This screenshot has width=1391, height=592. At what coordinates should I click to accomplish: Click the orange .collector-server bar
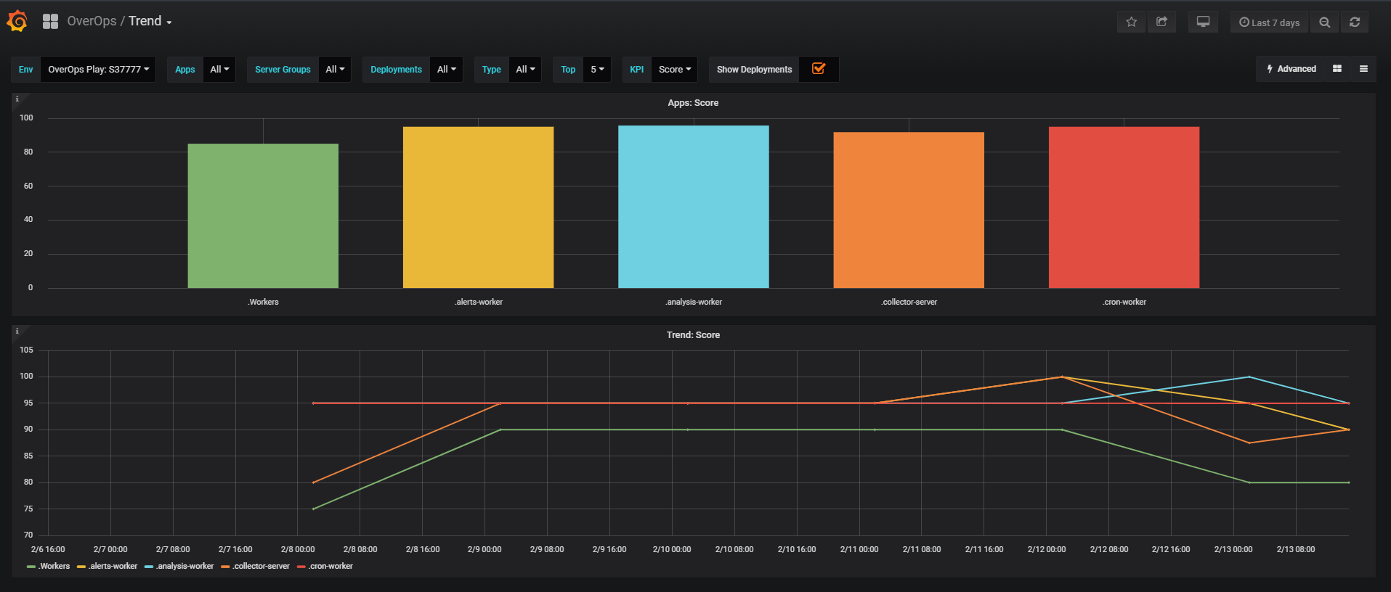(909, 210)
